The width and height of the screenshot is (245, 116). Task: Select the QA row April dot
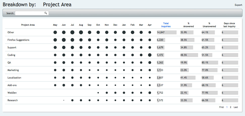150,62
